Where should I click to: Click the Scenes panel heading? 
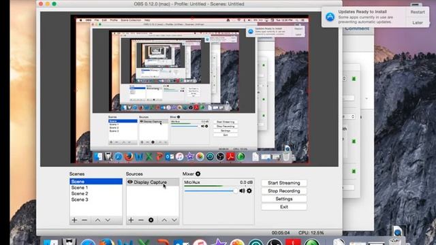coord(77,174)
